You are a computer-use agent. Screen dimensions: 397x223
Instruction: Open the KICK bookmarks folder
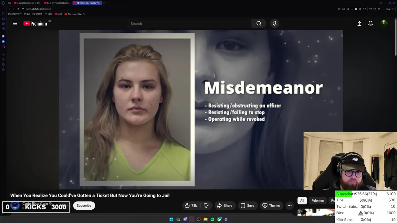click(x=49, y=14)
